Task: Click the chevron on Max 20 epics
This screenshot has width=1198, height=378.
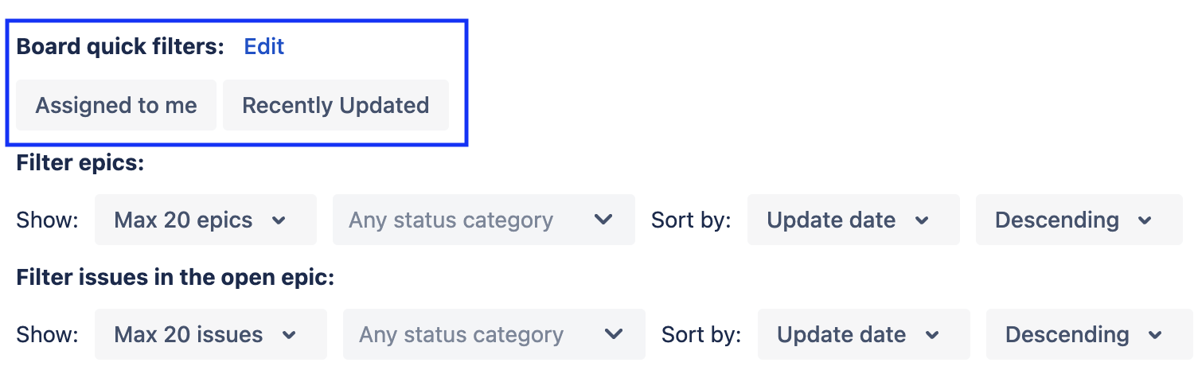Action: [x=279, y=220]
